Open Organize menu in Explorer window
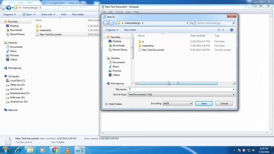The width and height of the screenshot is (274, 154). (x=9, y=14)
